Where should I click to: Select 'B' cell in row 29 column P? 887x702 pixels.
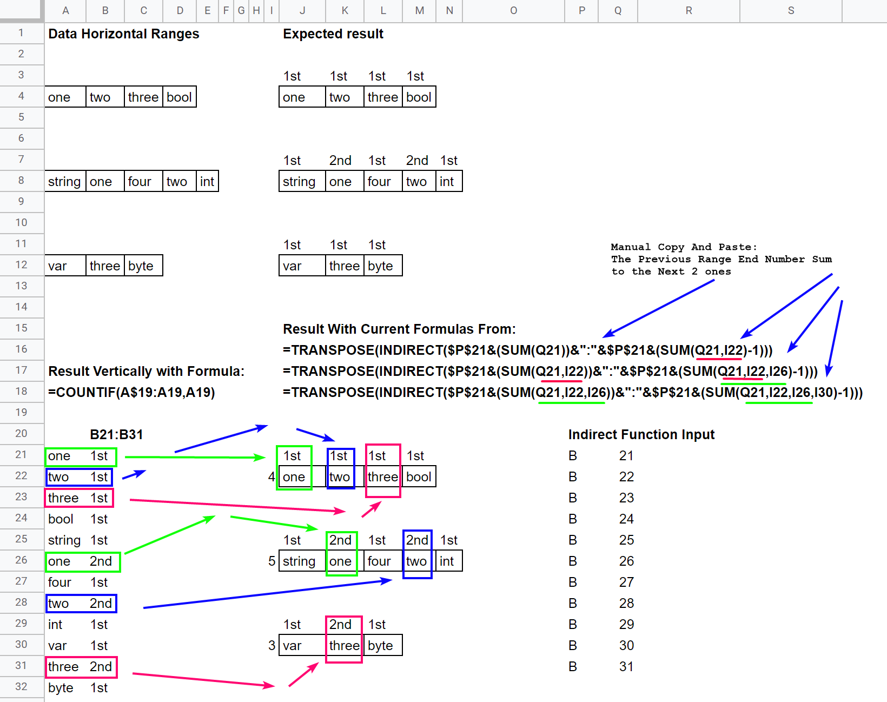581,625
